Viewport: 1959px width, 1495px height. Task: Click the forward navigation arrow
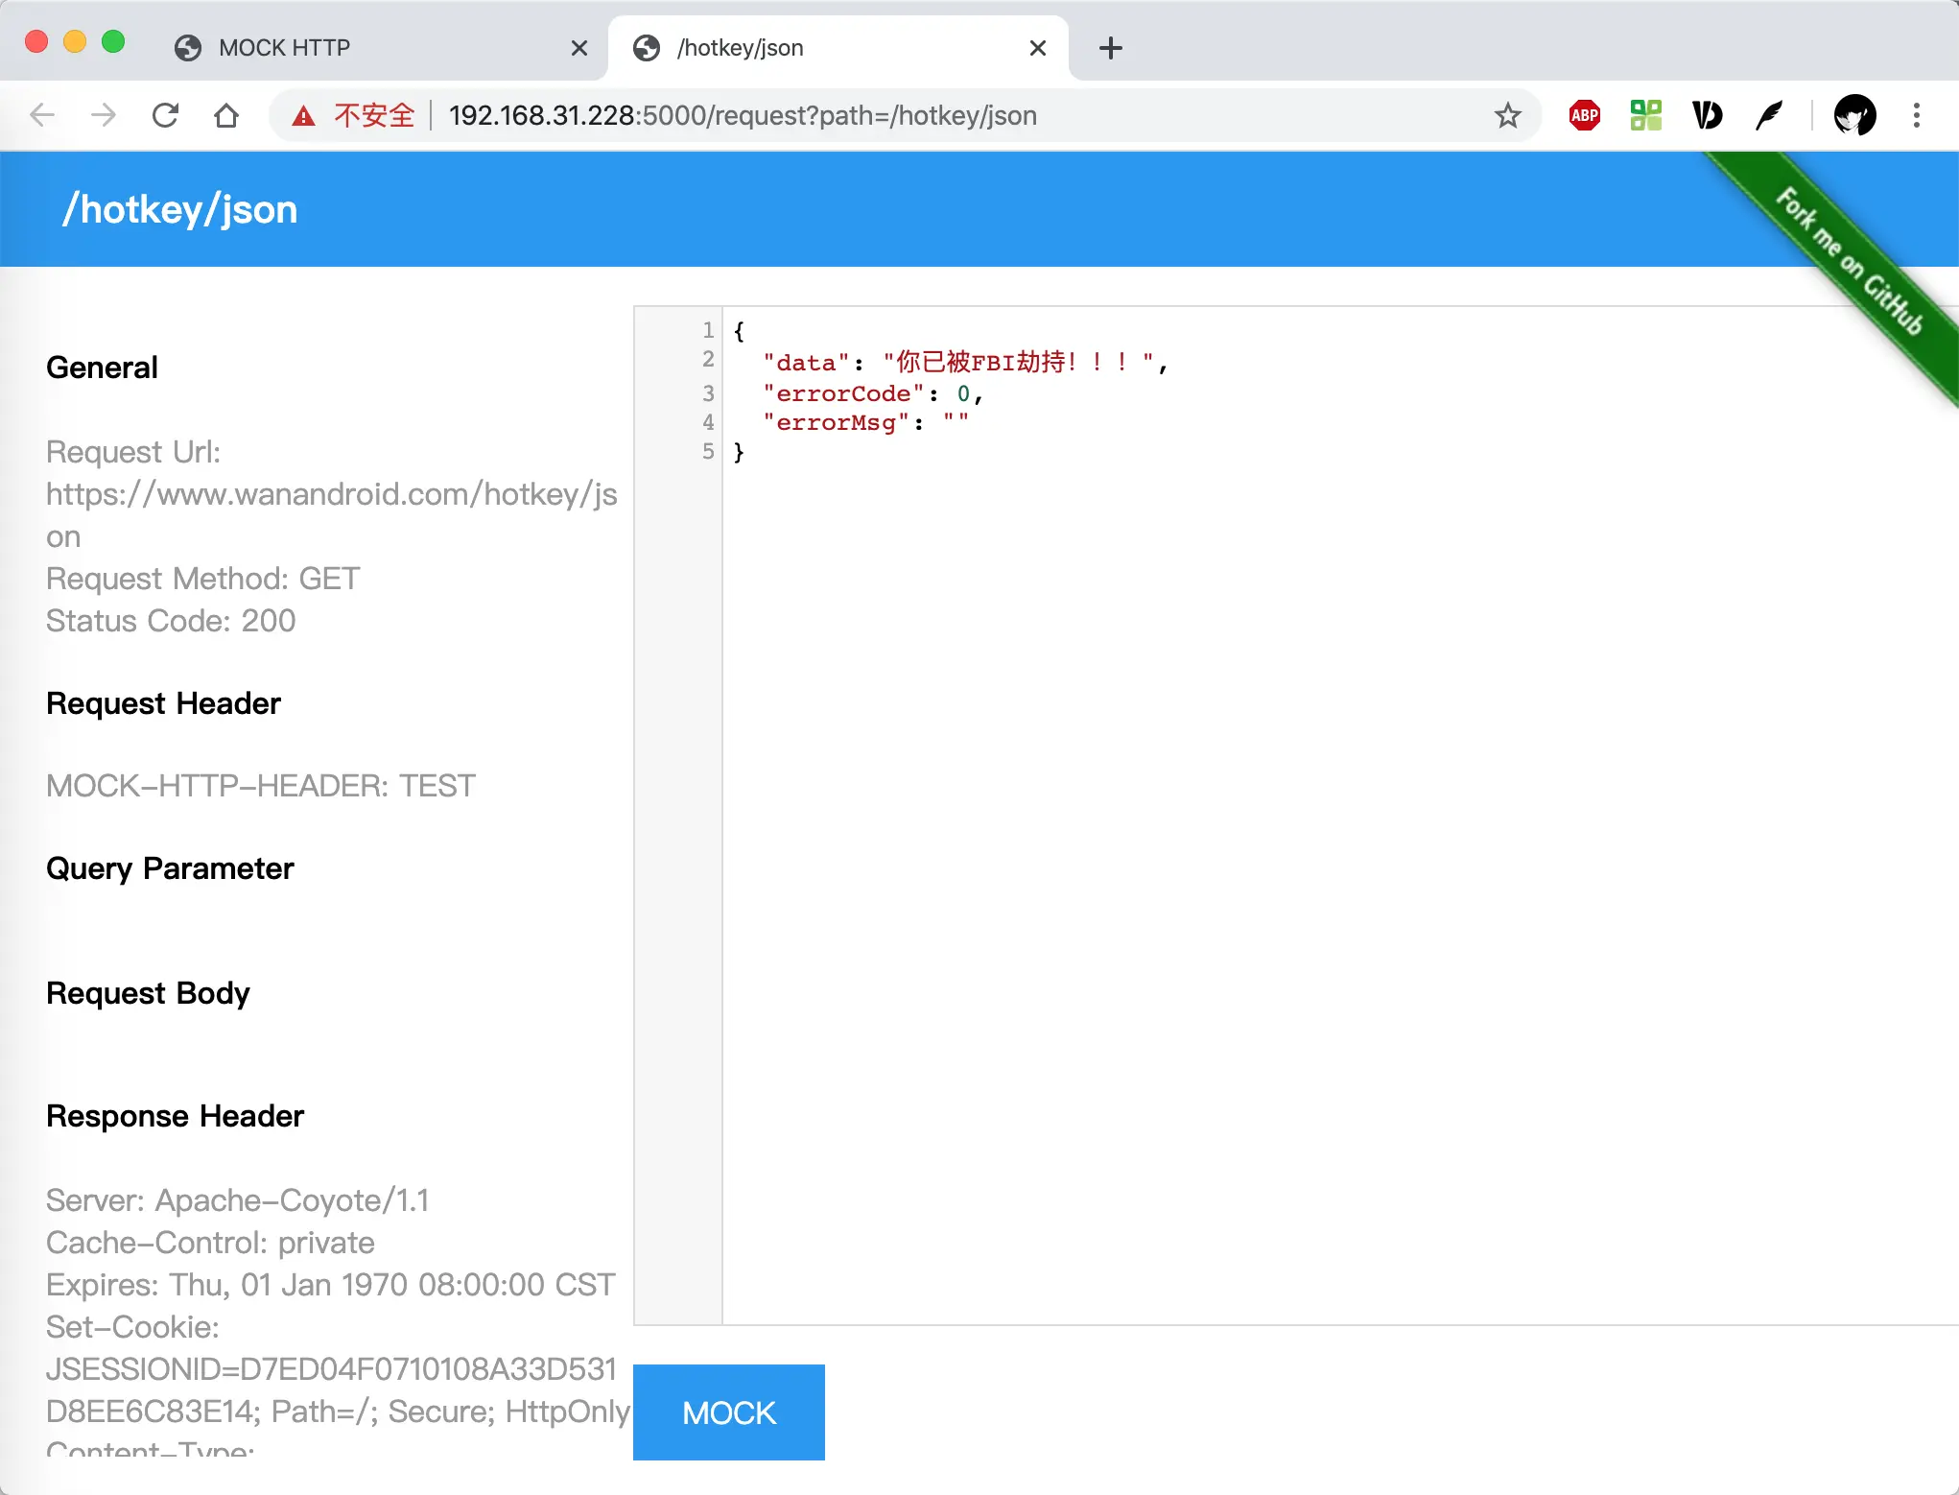pyautogui.click(x=103, y=116)
